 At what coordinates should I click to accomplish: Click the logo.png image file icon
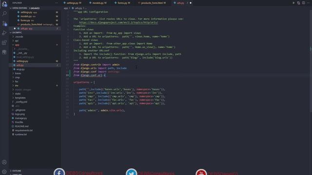click(13, 114)
